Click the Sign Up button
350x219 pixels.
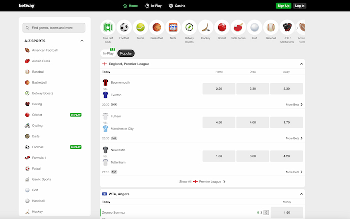click(283, 6)
